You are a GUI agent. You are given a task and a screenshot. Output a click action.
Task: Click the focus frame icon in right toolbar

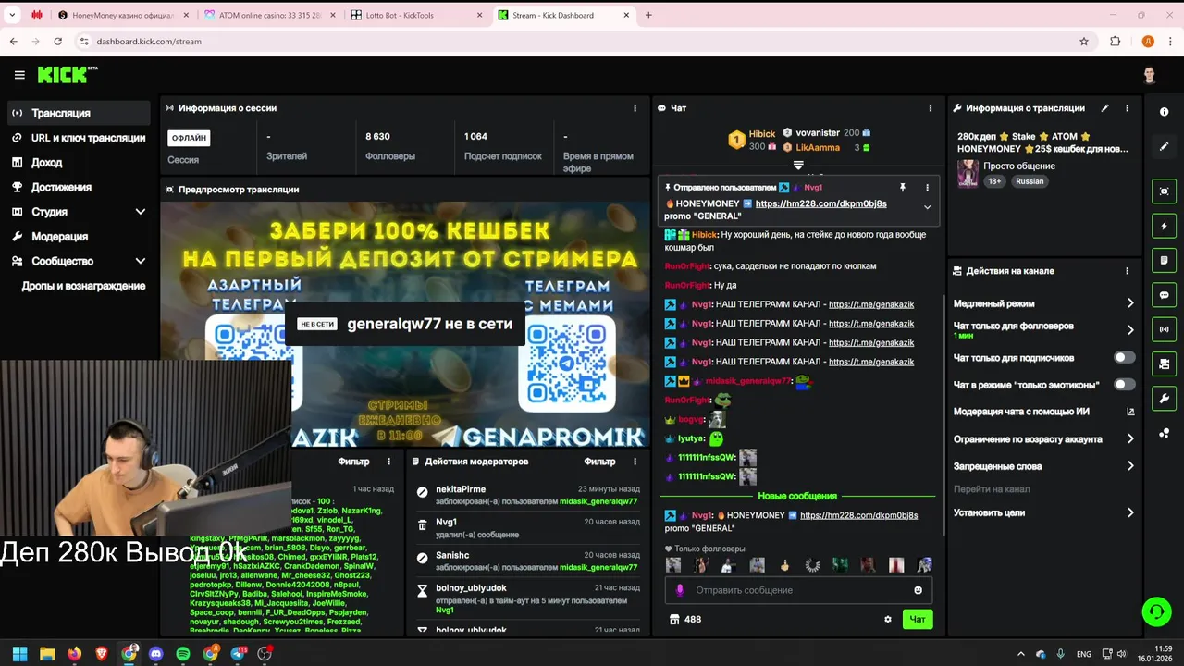point(1164,191)
